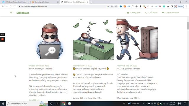This screenshot has height=106, width=189.
Task: Click the site lock security icon
Action: pyautogui.click(x=19, y=6)
